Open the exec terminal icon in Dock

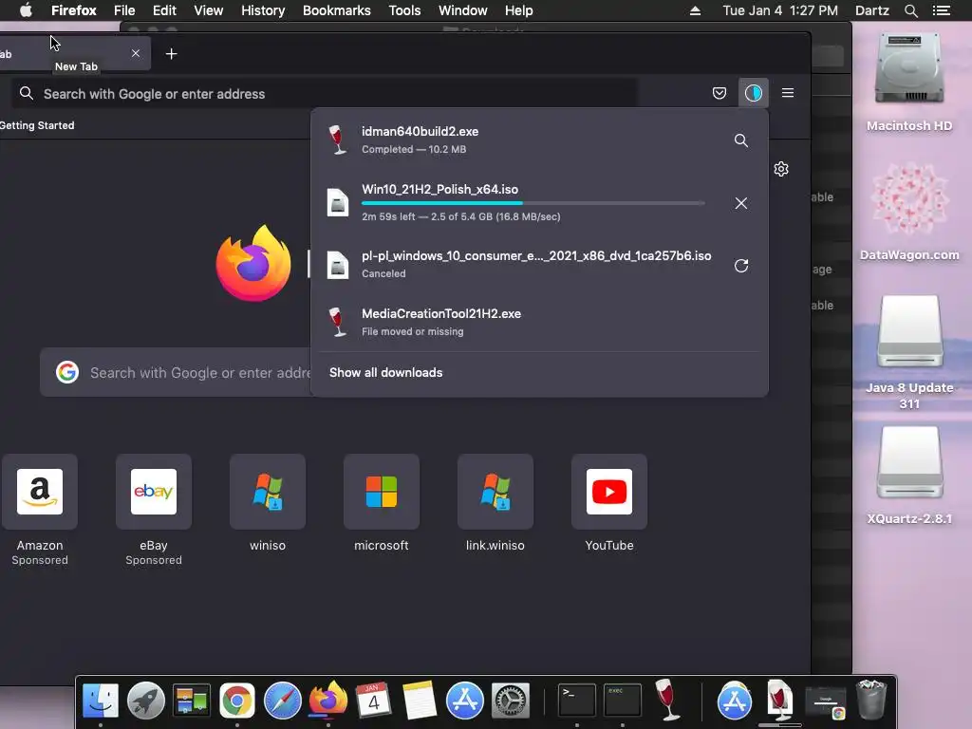623,701
